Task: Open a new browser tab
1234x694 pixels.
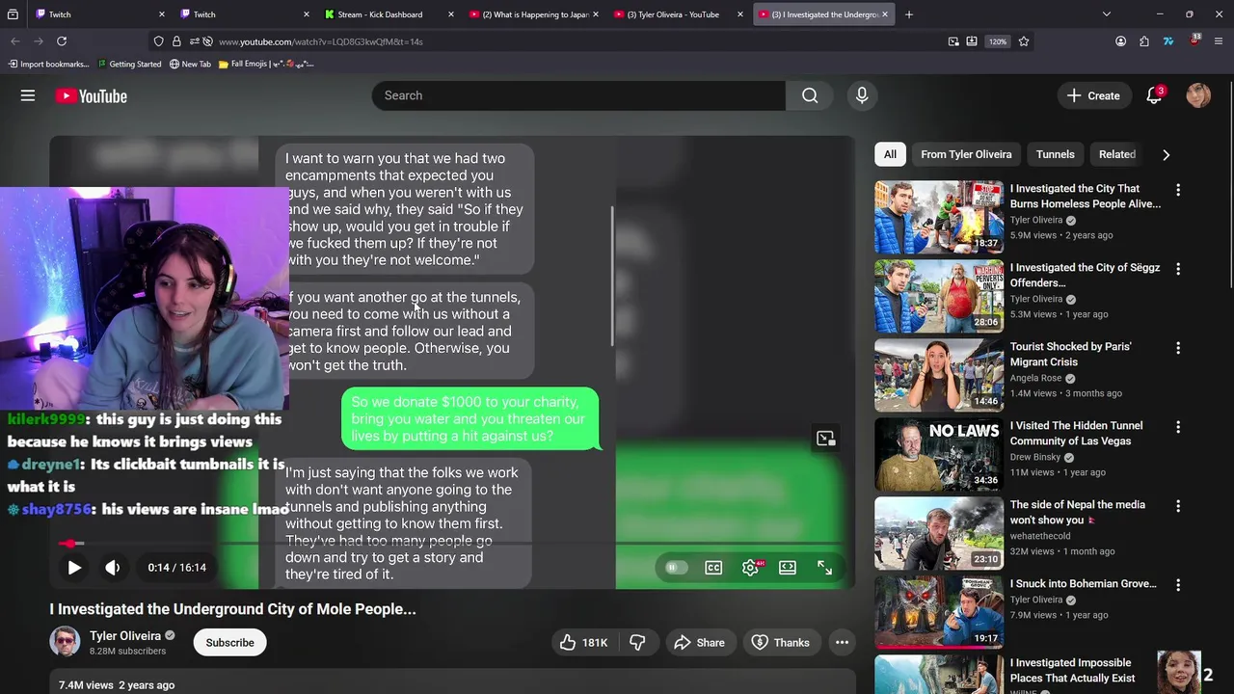Action: tap(908, 14)
